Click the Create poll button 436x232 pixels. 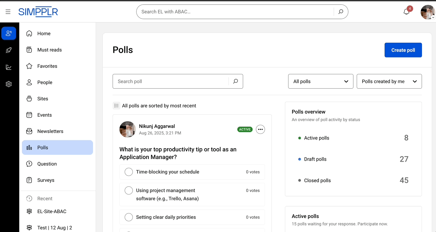pos(403,50)
